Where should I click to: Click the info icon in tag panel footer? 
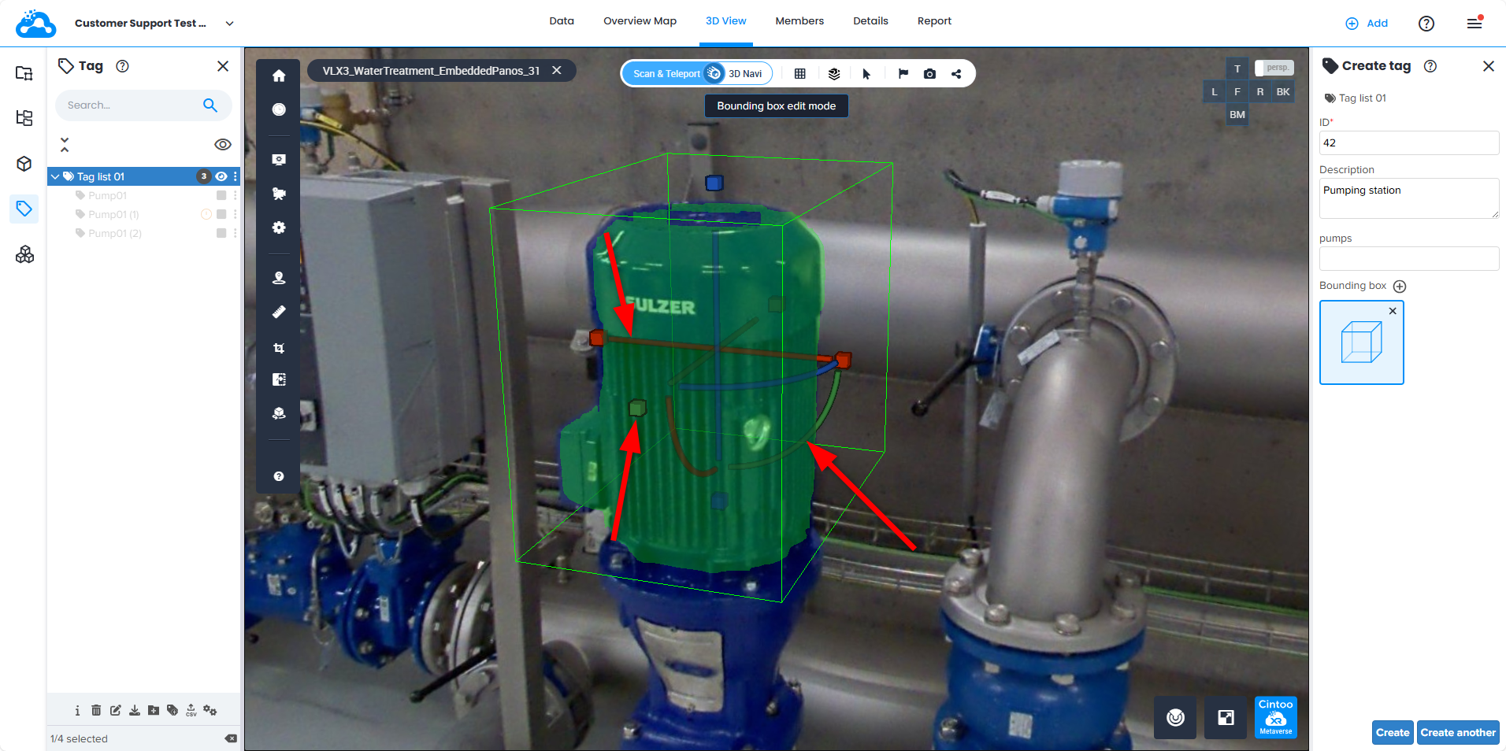(x=77, y=710)
